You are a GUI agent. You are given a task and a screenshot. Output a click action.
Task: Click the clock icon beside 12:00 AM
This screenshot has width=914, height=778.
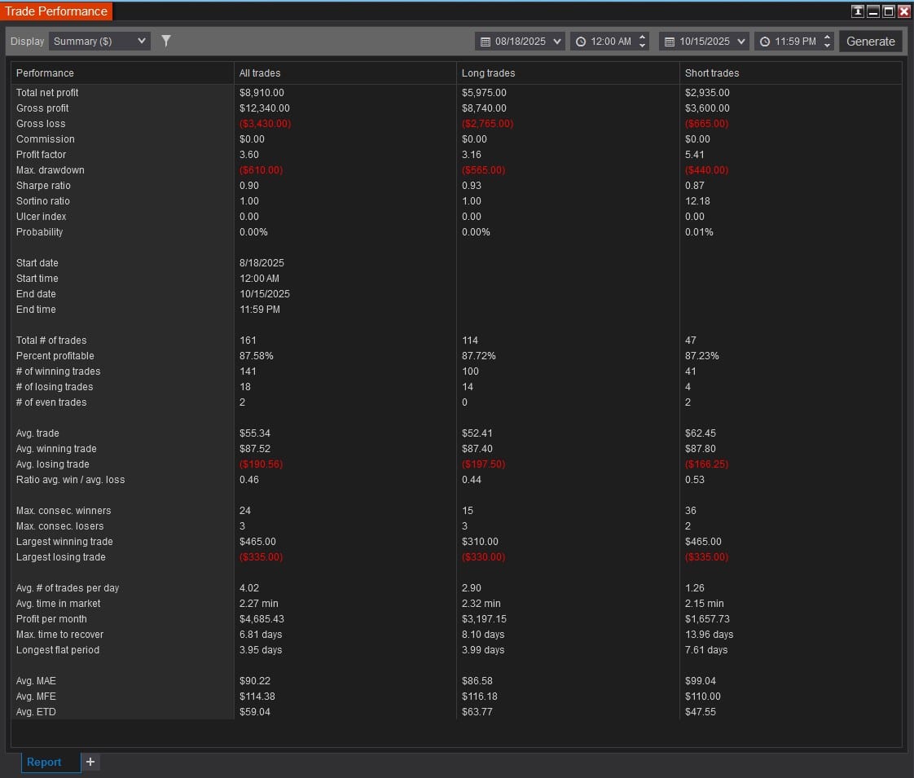point(581,42)
